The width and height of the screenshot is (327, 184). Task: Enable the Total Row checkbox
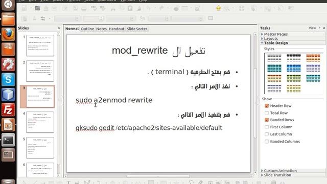267,113
